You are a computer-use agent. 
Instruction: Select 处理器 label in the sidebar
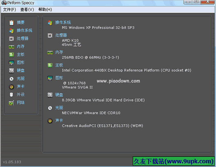[x=22, y=38]
